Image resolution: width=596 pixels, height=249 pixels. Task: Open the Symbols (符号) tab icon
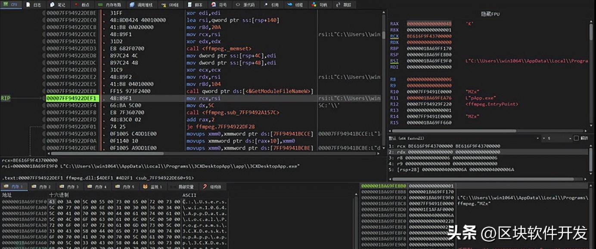click(x=214, y=5)
